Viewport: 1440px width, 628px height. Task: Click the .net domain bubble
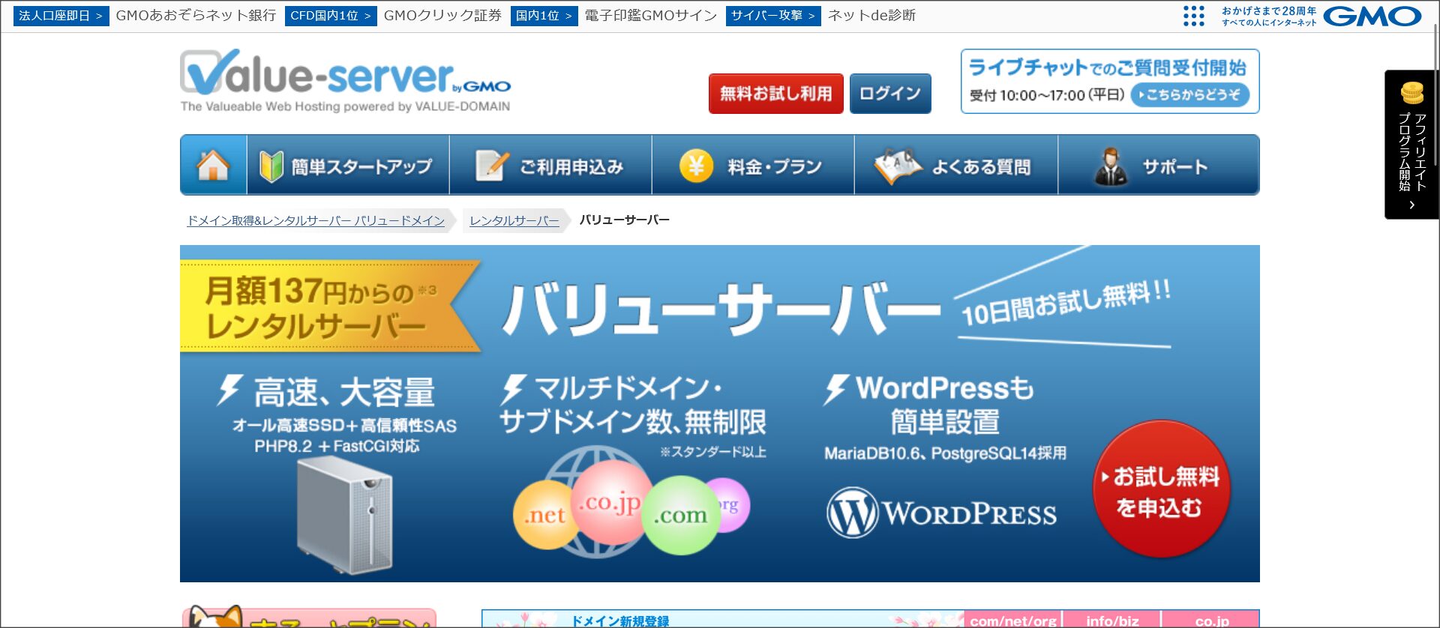[544, 515]
